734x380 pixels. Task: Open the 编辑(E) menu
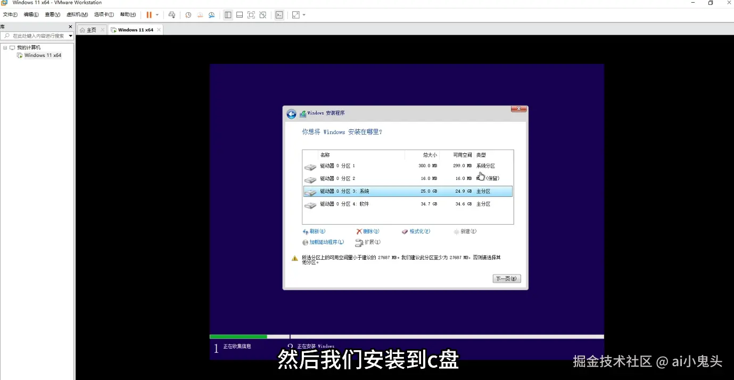point(31,15)
